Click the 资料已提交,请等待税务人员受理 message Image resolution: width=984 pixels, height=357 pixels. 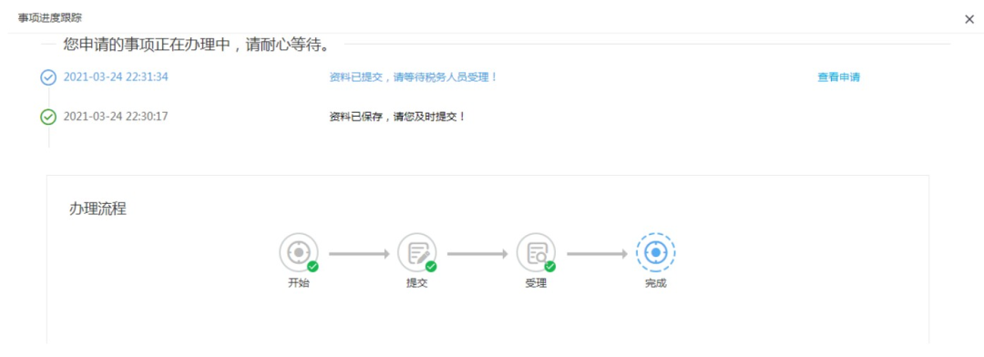414,77
